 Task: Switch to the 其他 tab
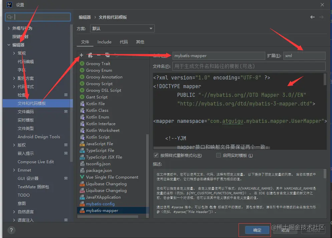140,42
